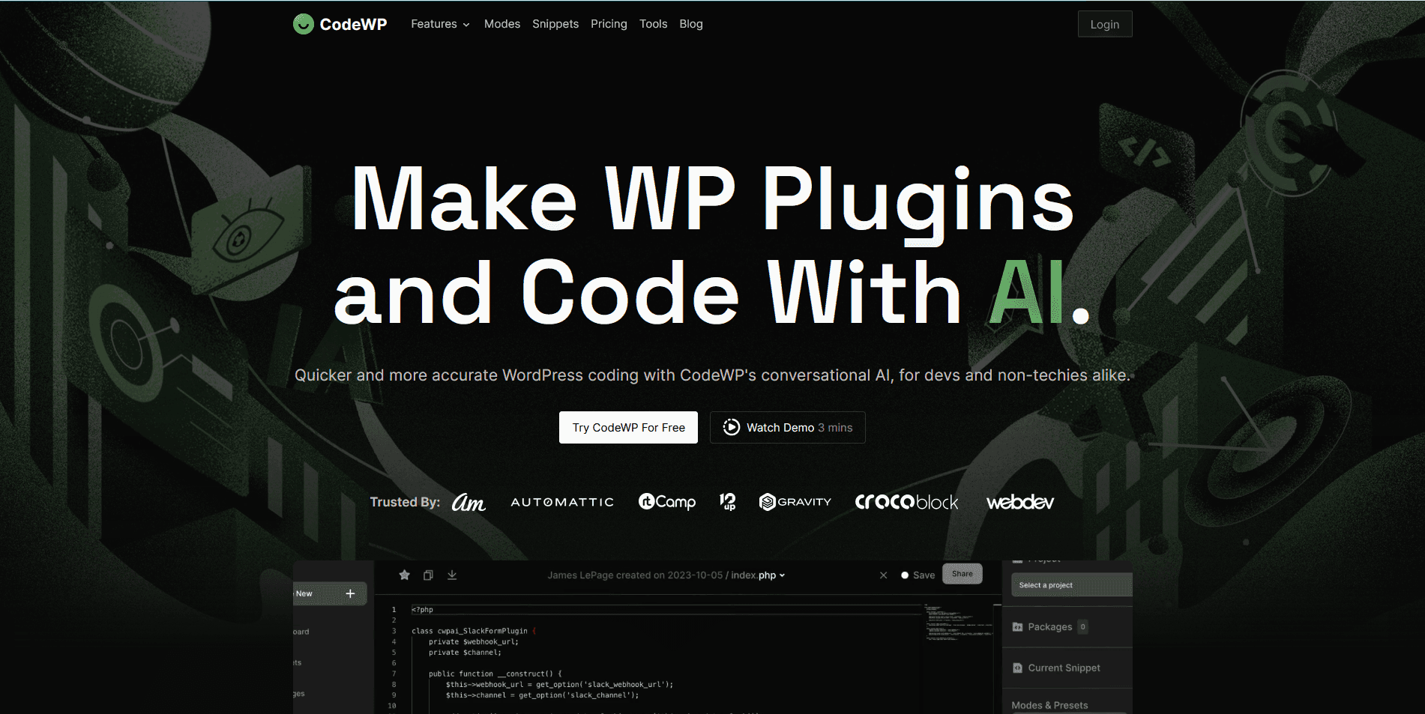Click the AM trusted-by logo
Viewport: 1425px width, 714px height.
coord(469,502)
